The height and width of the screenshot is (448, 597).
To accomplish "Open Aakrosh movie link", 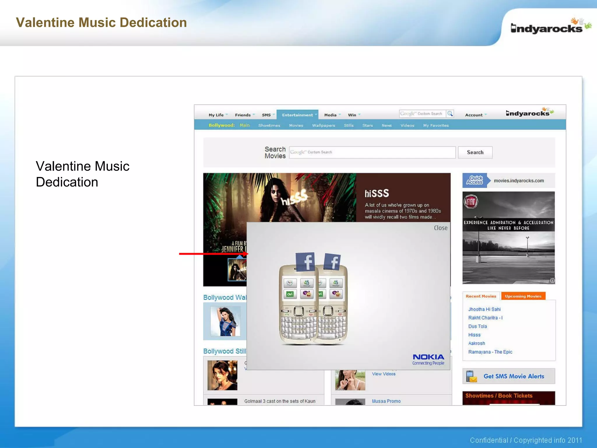I will point(477,343).
